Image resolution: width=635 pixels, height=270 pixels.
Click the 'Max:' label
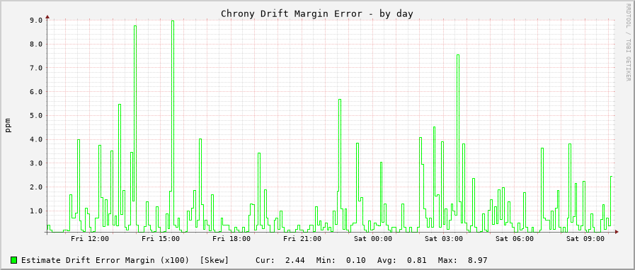point(447,260)
